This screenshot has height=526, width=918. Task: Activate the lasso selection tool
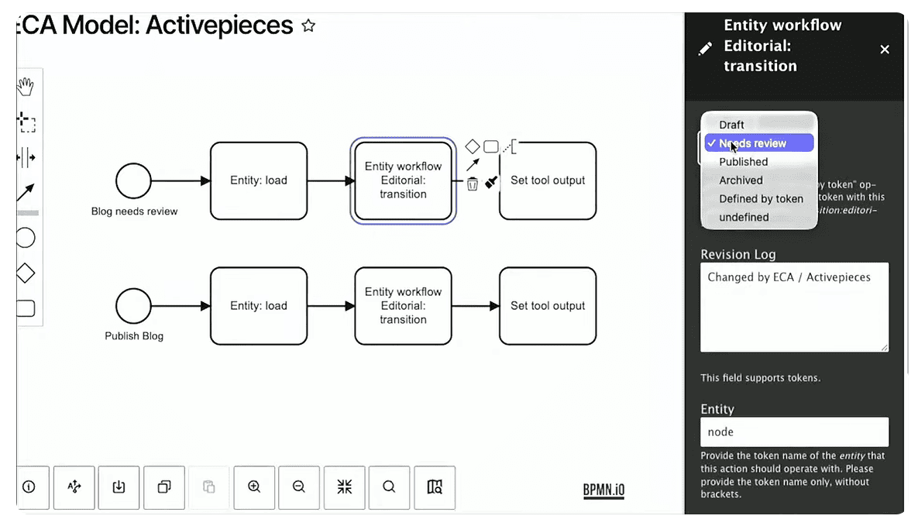tap(26, 122)
